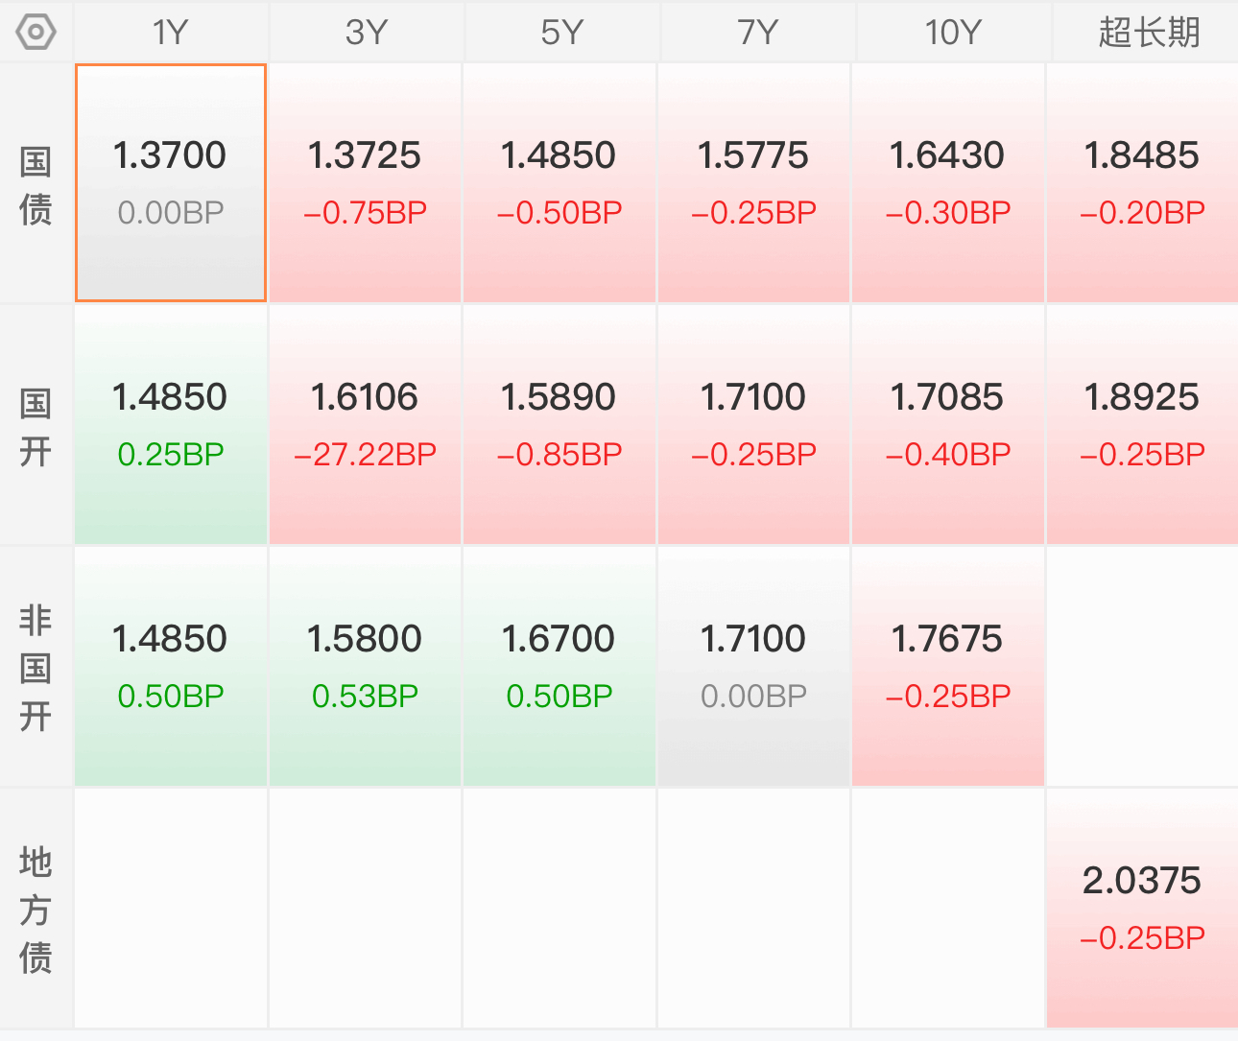Select 国开 5Y cell showing 1.5890

pyautogui.click(x=559, y=425)
